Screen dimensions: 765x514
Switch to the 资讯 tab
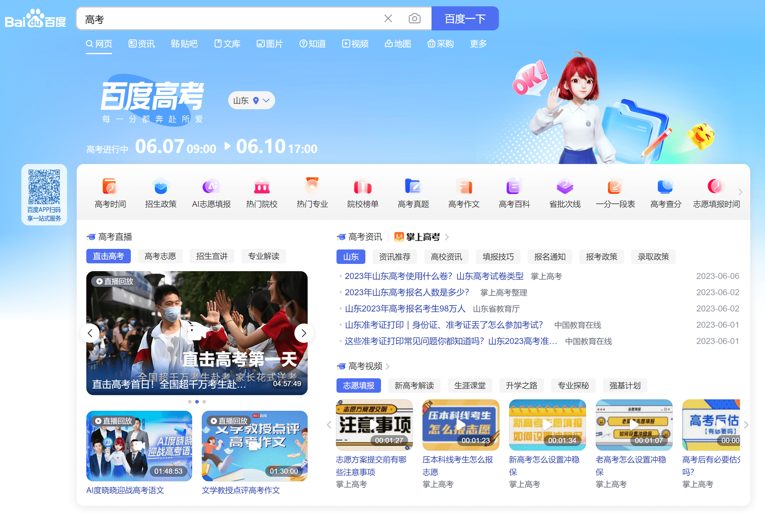click(x=141, y=44)
